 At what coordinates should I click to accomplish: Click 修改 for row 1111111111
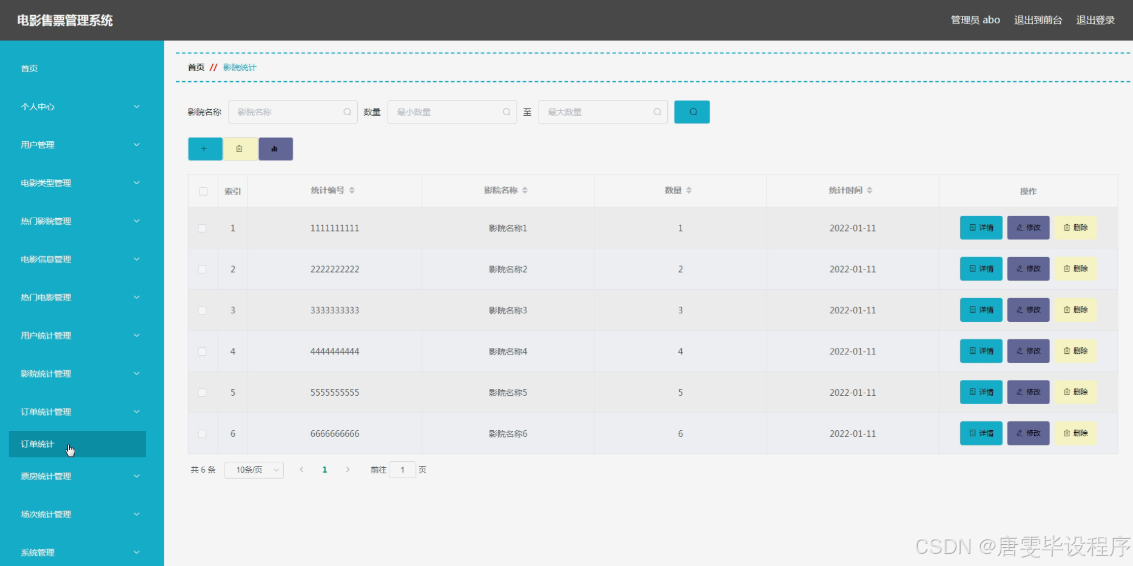(x=1028, y=228)
